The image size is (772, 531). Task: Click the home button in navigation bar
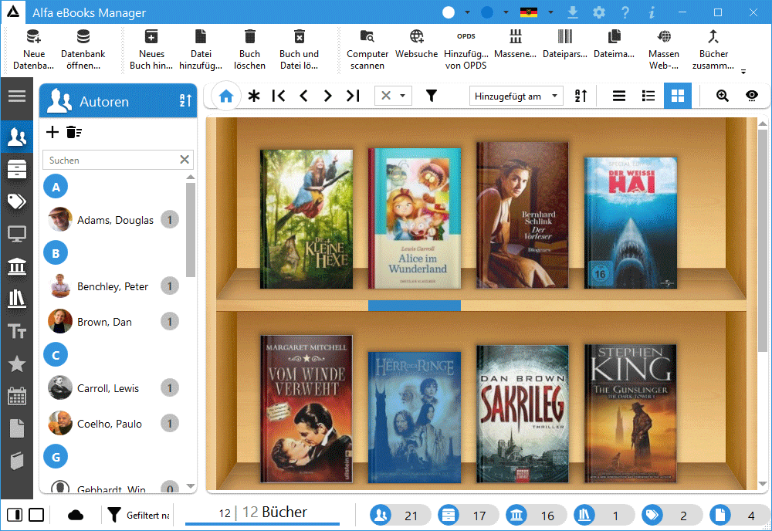tap(225, 96)
